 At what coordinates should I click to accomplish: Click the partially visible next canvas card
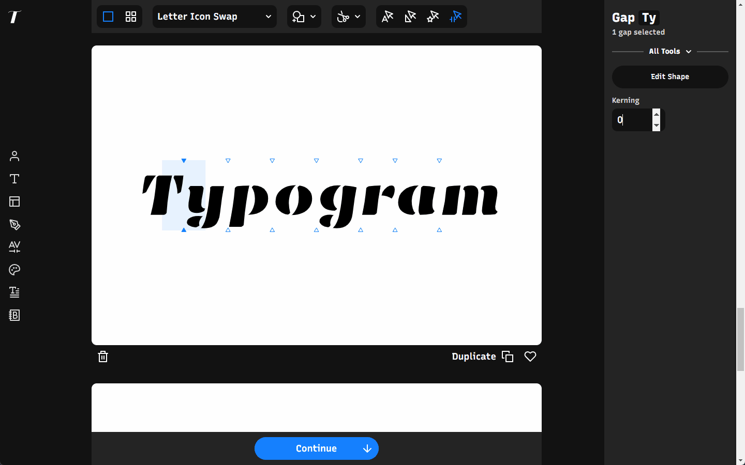tap(317, 408)
